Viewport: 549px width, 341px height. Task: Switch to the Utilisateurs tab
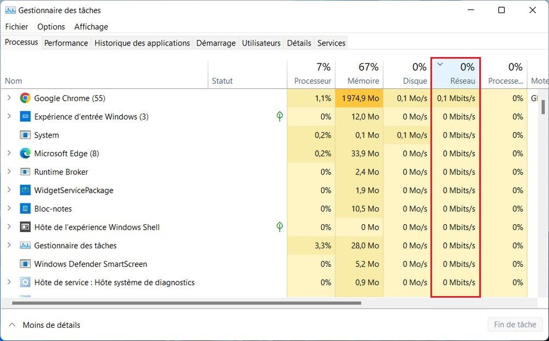coord(261,43)
